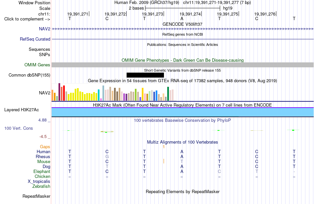
Task: Click position label 19,391,272
Action: (x=115, y=14)
